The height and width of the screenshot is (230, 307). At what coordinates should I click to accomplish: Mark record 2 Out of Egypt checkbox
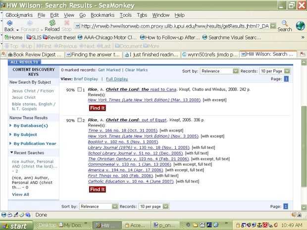pyautogui.click(x=80, y=120)
